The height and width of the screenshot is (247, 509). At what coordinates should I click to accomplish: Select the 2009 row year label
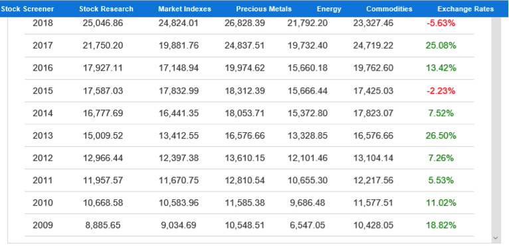[x=43, y=225]
